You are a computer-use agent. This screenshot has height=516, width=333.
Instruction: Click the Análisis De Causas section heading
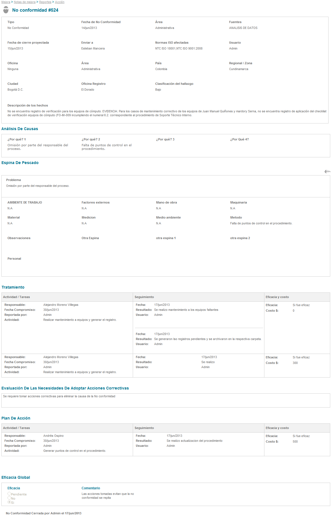point(20,129)
